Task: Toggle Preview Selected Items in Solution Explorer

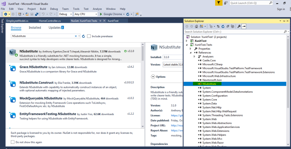Action: (x=244, y=26)
